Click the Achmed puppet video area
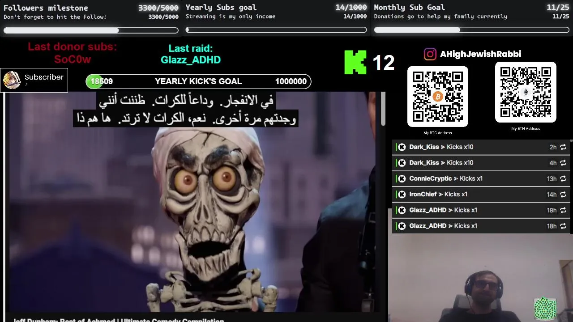Image resolution: width=573 pixels, height=322 pixels. coord(192,201)
